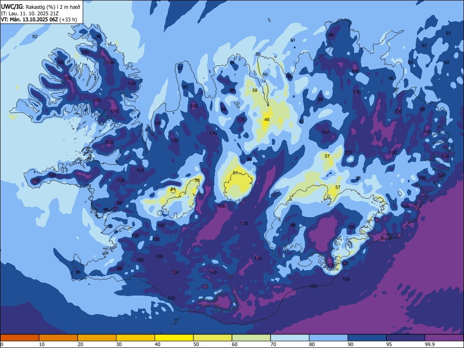
Task: Click the map title 'Rakastig (%) í 2 m hæð'
Action: pyautogui.click(x=53, y=7)
